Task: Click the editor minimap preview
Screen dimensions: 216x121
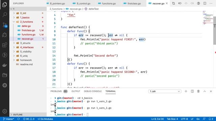Action: coord(208,18)
